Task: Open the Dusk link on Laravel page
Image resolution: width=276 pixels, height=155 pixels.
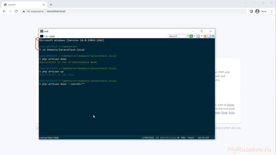Action: tap(224, 113)
